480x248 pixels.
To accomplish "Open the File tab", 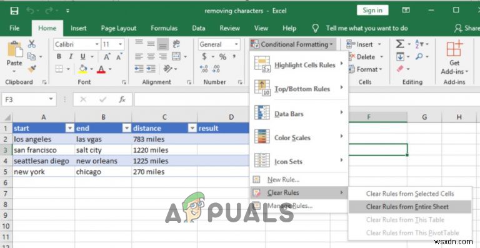I will point(14,28).
